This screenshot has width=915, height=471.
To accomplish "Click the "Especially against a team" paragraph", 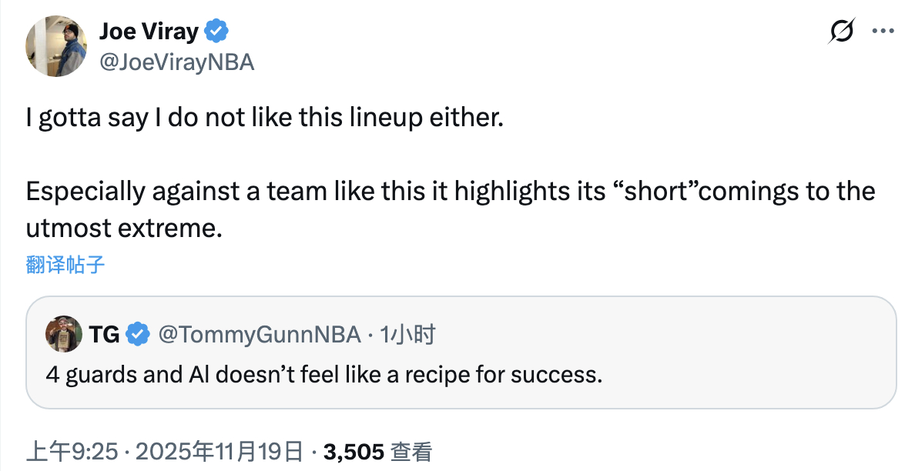I will [450, 191].
